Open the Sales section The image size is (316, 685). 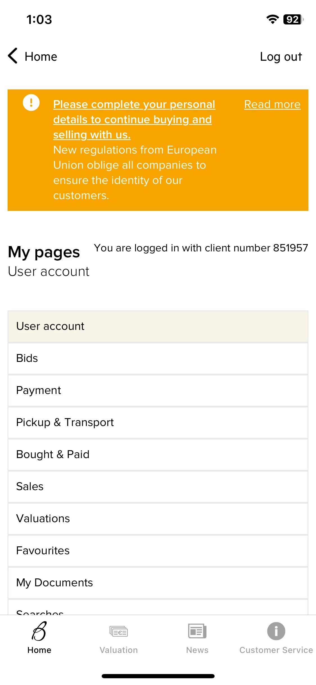point(158,486)
